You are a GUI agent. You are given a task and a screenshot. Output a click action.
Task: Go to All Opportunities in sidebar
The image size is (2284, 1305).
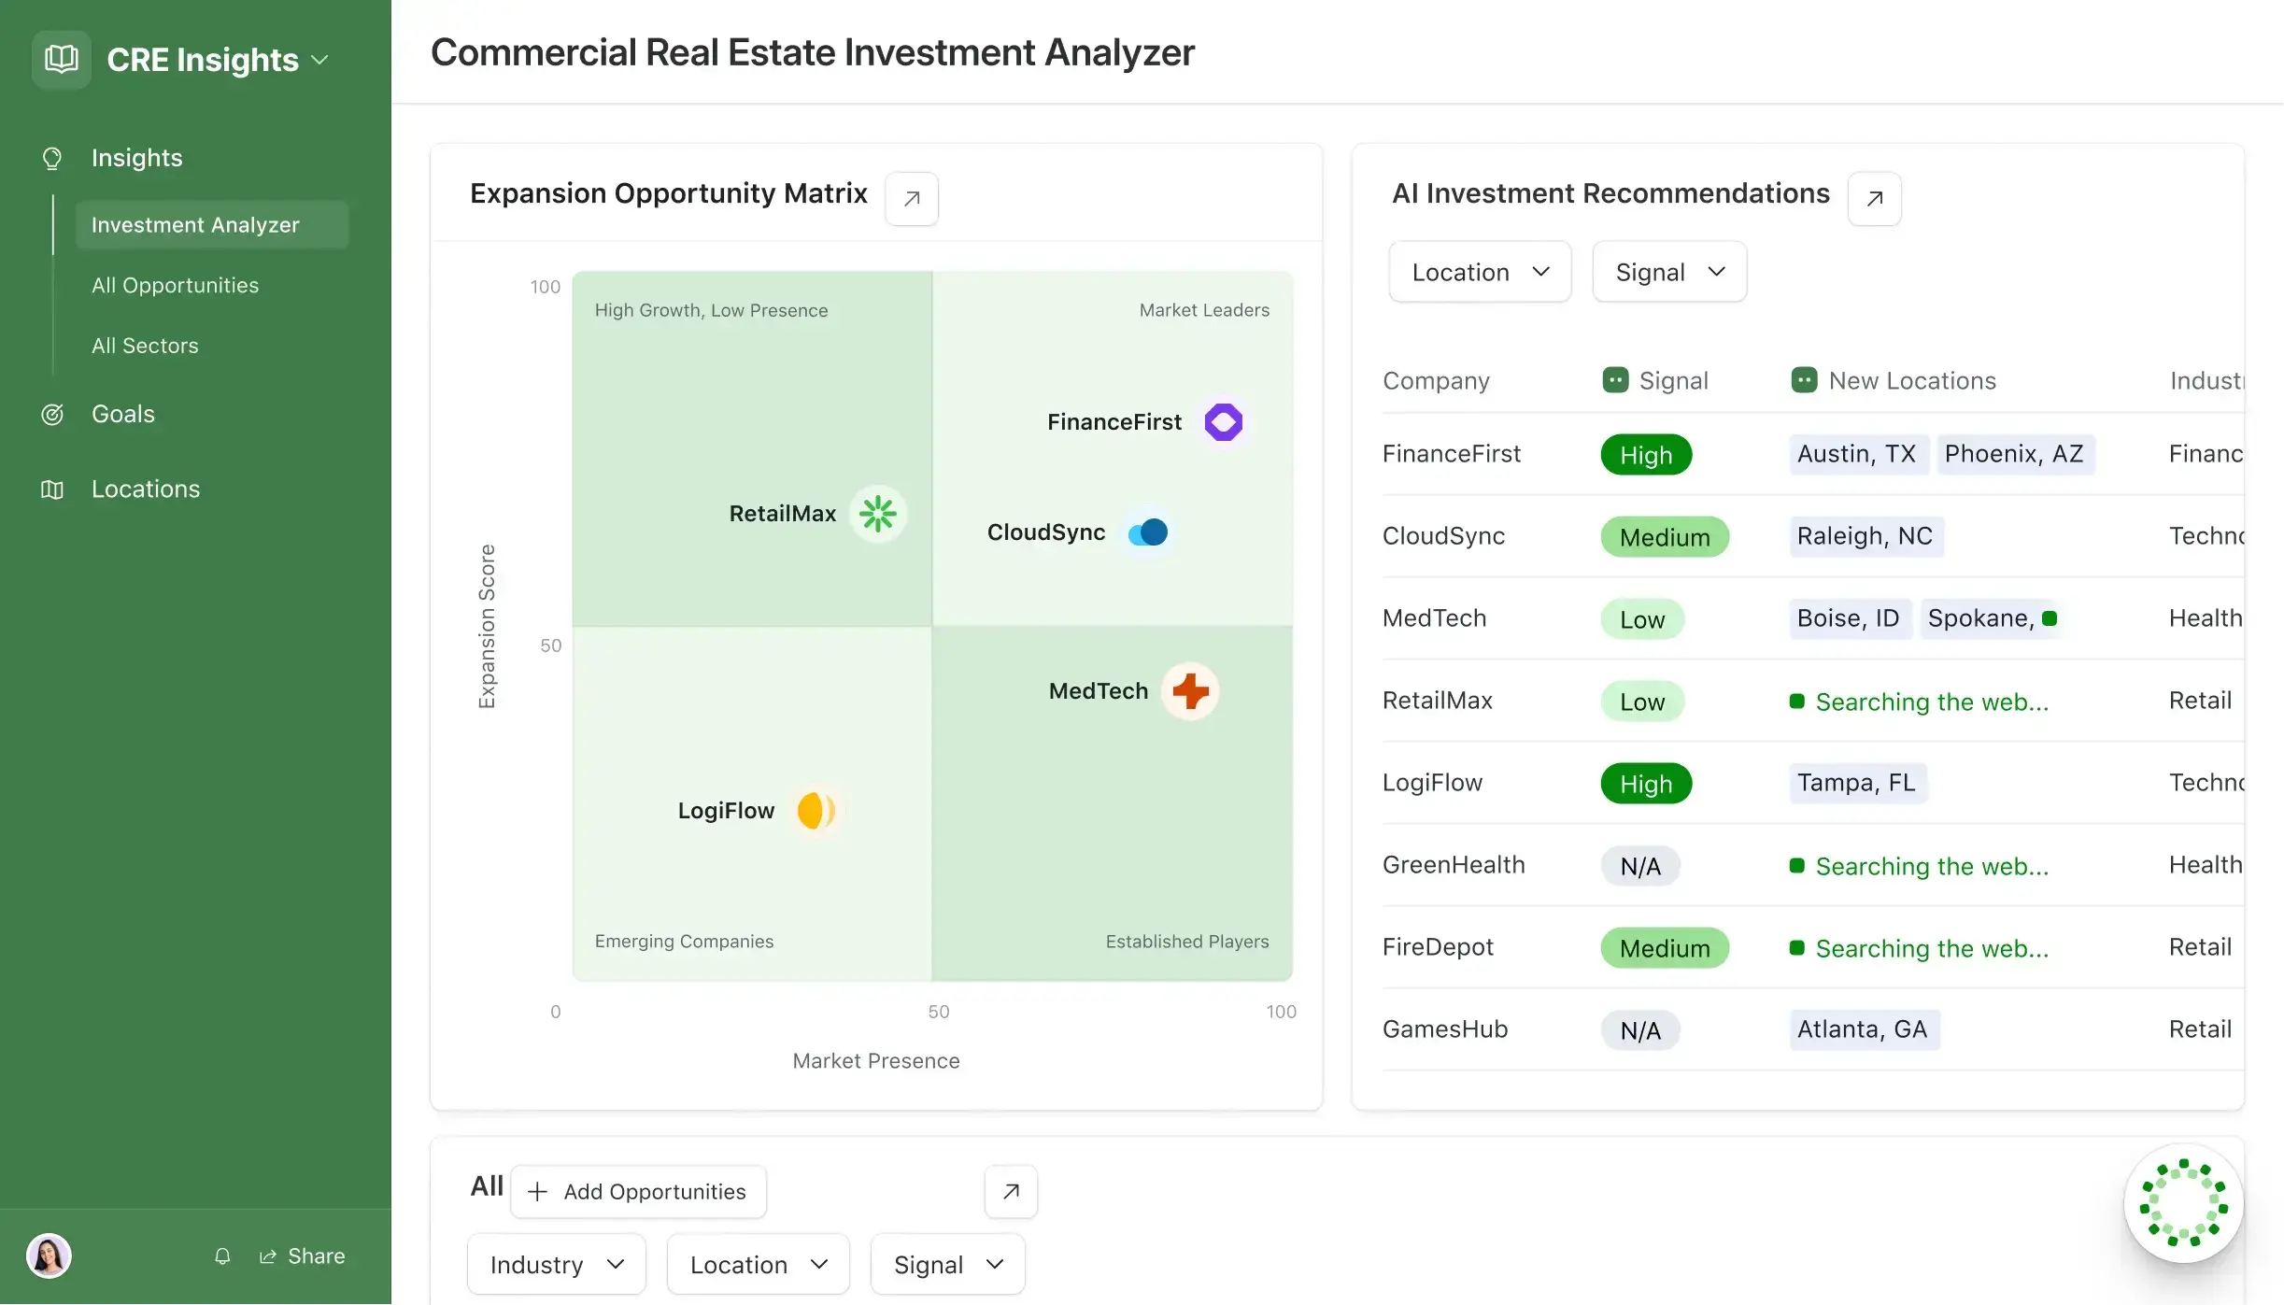coord(176,286)
